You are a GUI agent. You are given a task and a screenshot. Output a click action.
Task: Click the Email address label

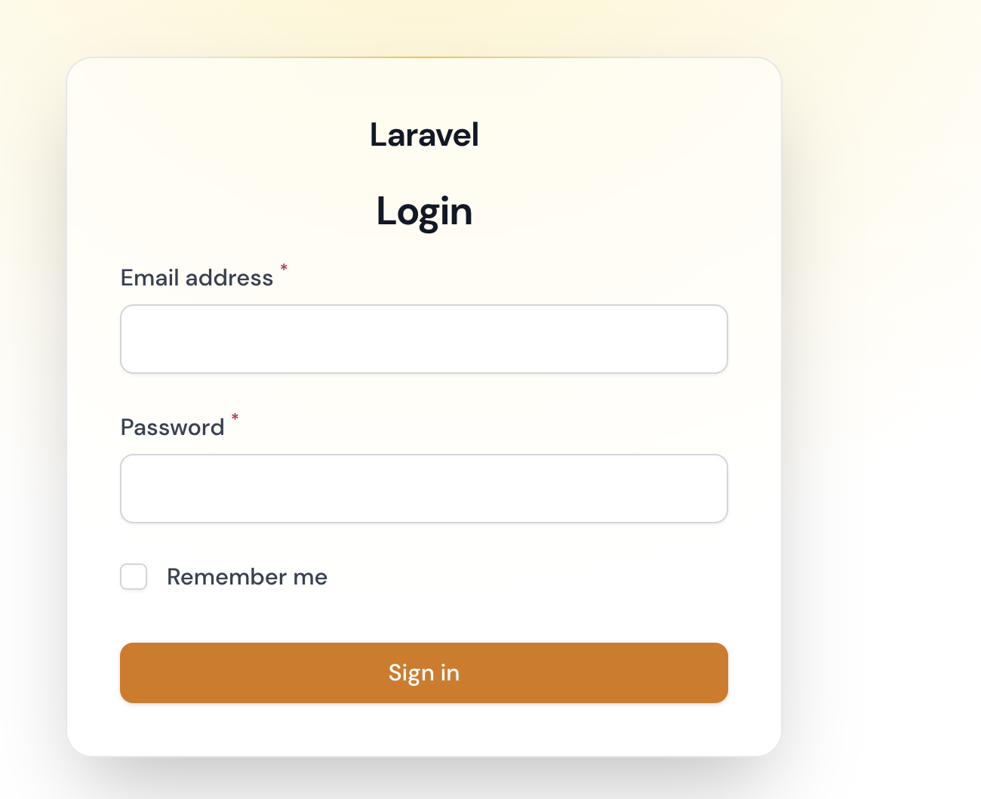[x=196, y=277]
